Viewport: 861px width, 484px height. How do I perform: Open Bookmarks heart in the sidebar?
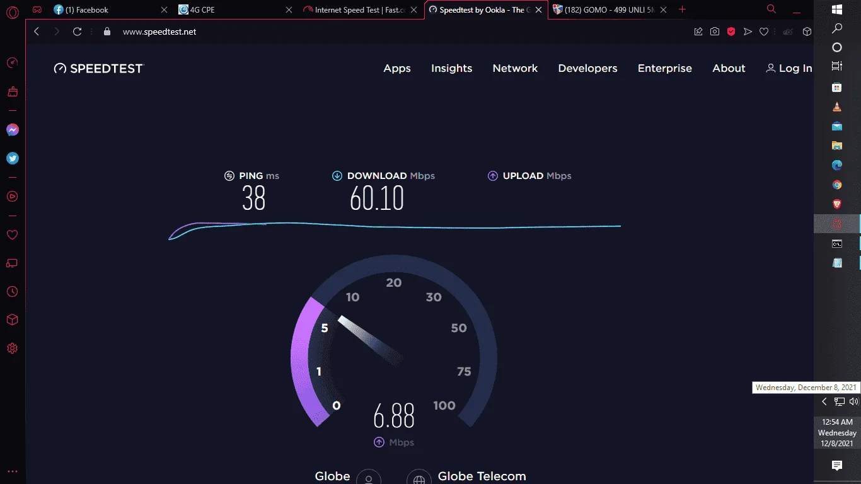[x=12, y=235]
